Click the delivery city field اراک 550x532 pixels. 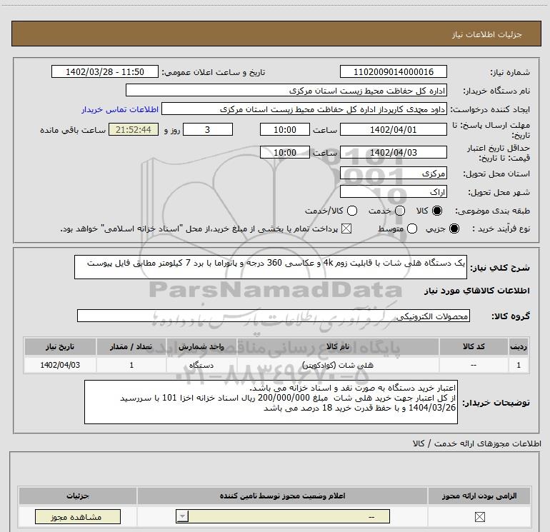[393, 191]
